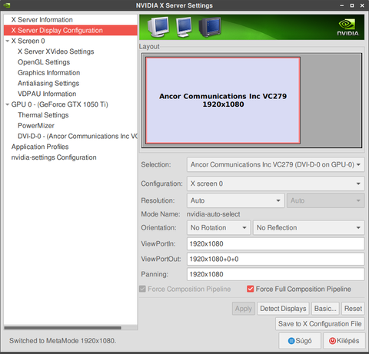Click the Súgó help button
The height and width of the screenshot is (354, 369).
point(300,341)
